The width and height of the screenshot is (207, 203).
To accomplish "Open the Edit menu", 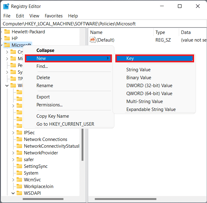I will [20, 16].
